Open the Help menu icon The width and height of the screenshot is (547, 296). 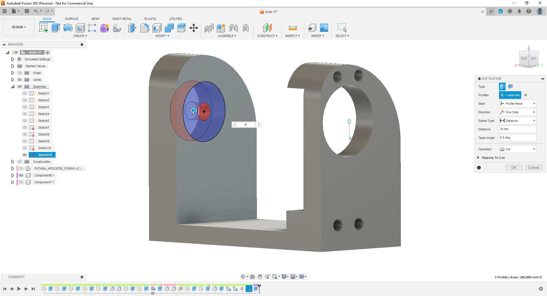pyautogui.click(x=529, y=11)
